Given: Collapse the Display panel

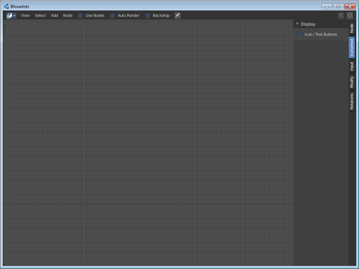Looking at the screenshot, I should tap(297, 24).
